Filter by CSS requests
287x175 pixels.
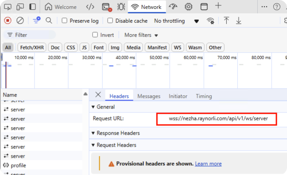point(71,47)
